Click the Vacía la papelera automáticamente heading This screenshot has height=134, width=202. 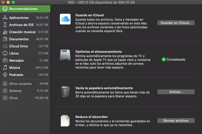[x=104, y=88]
